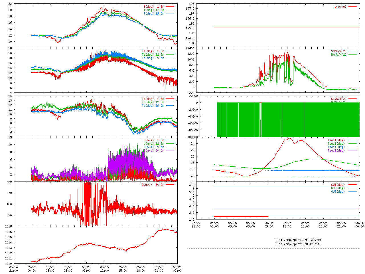Click the red line sample beside Lys(kg)
Viewport: 365px width, 274px height.
coord(352,7)
